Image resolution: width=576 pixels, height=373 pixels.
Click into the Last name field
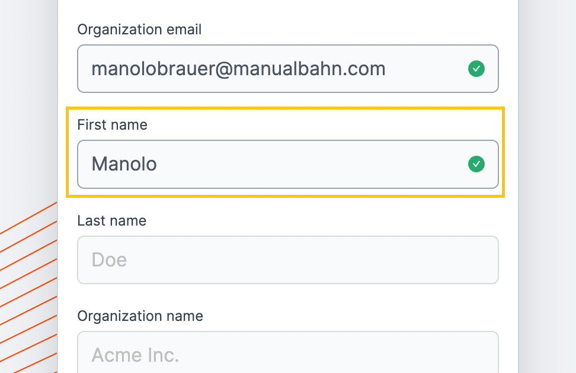[287, 260]
